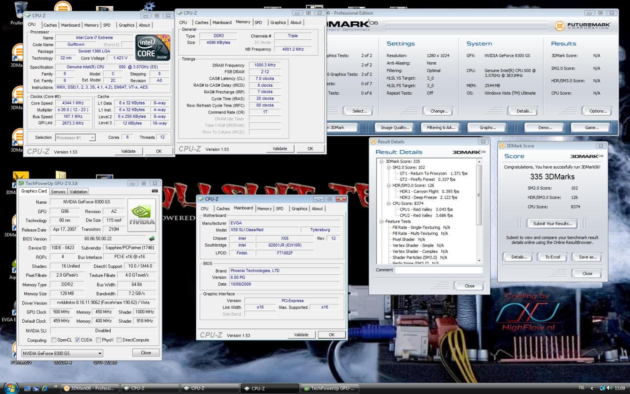Switch to Validation tab in GPU-Z

[x=78, y=191]
